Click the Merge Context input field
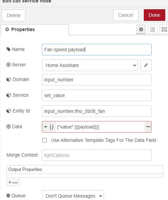Screen dimensions: 168x200 coord(97,155)
